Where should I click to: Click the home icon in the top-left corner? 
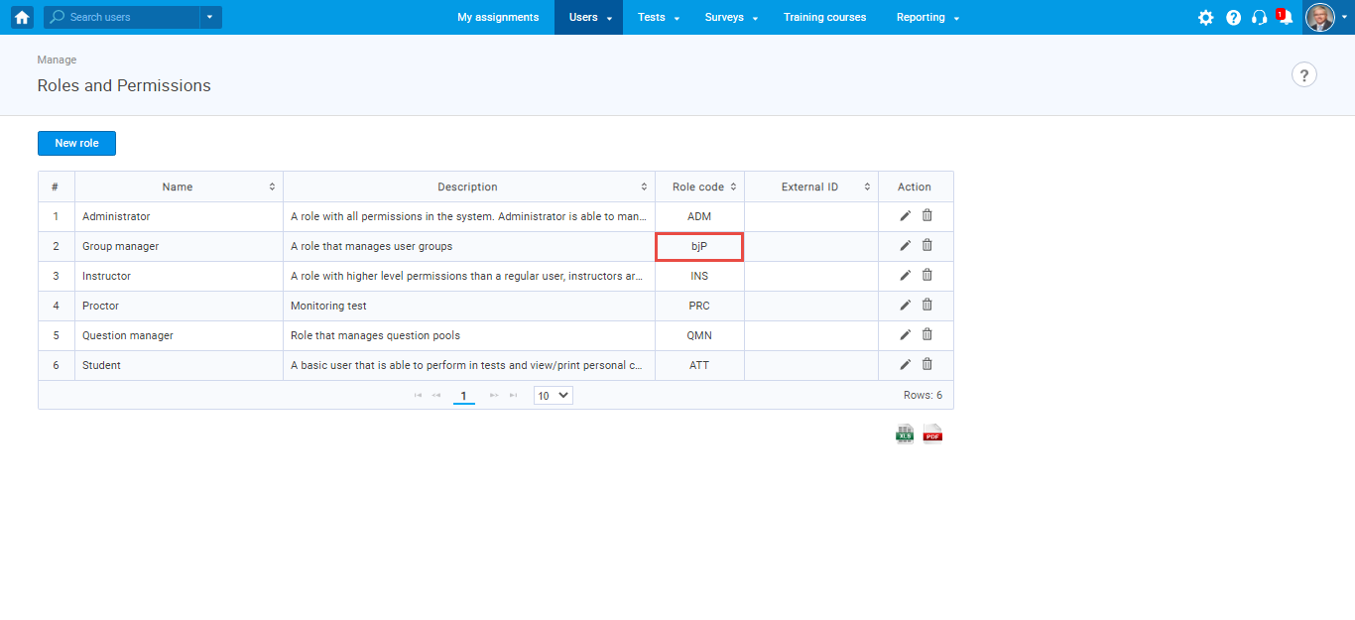click(x=21, y=17)
